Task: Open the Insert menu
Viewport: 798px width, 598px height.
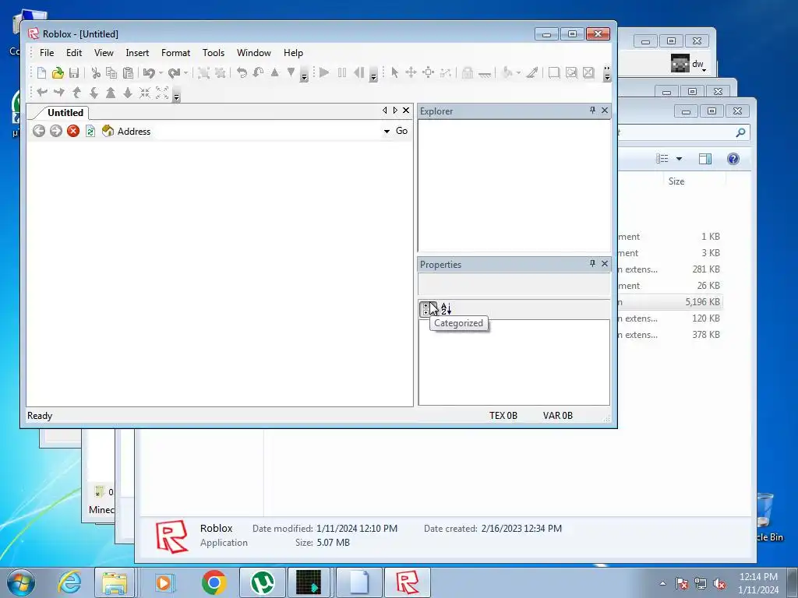Action: click(x=137, y=53)
